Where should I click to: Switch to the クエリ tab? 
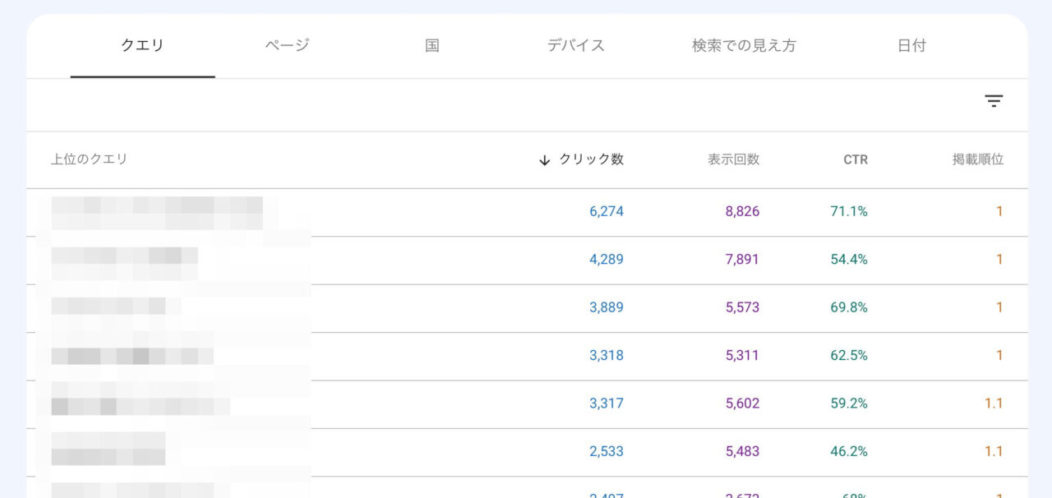pos(142,46)
